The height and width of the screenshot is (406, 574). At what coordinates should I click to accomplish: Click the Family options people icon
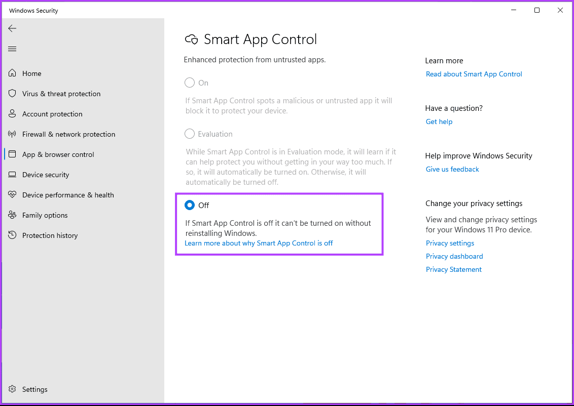pos(13,215)
